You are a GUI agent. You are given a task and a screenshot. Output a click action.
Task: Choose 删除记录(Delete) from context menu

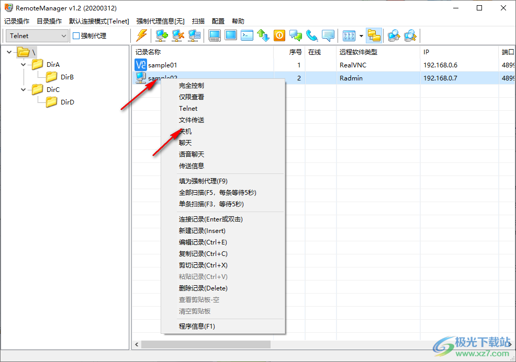[223, 288]
